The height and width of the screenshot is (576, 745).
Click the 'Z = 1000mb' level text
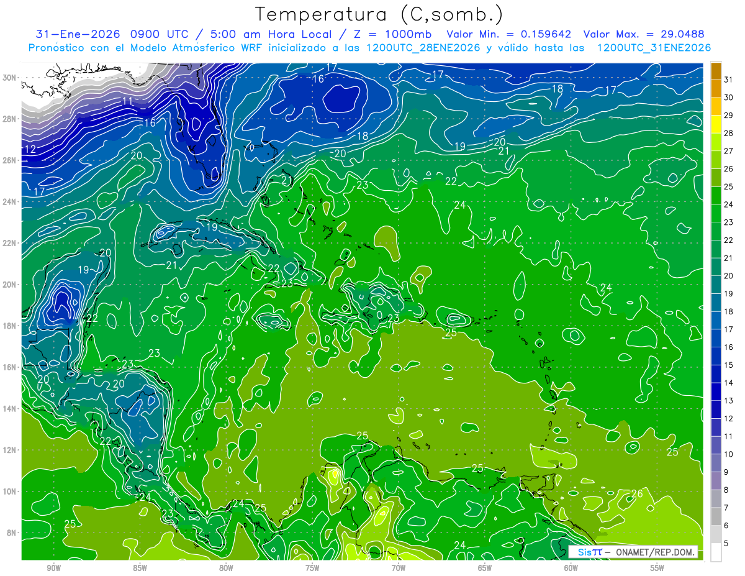click(x=392, y=34)
